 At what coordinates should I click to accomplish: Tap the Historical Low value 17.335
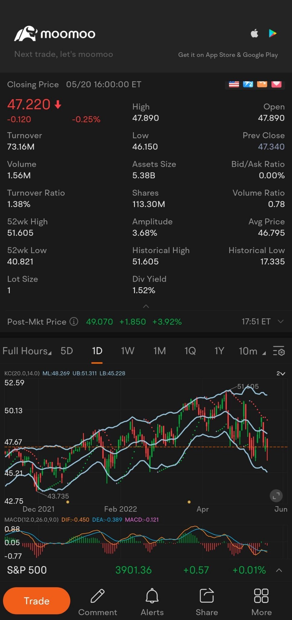coord(272,262)
